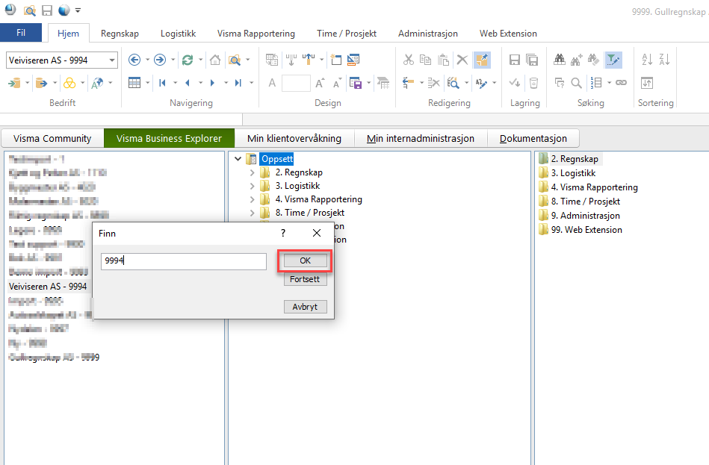This screenshot has width=709, height=465.
Task: Collapse the Oppsett tree node
Action: [x=238, y=159]
